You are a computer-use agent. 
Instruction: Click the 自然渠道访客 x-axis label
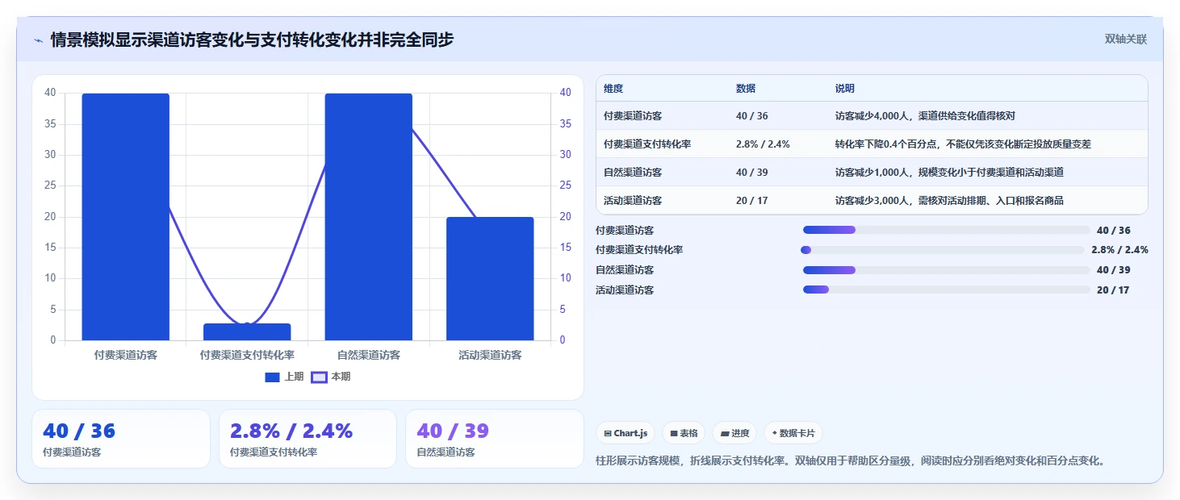pyautogui.click(x=369, y=355)
